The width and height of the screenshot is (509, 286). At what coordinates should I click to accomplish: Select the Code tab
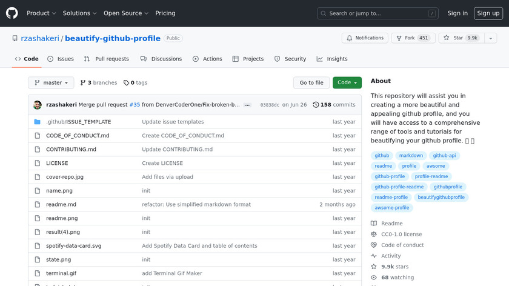pyautogui.click(x=27, y=59)
